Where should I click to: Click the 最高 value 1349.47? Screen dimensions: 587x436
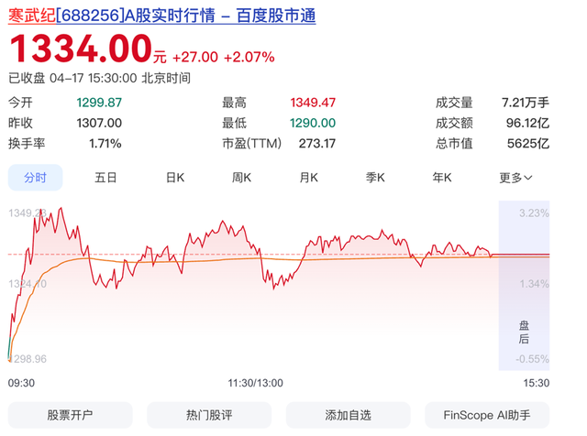(313, 103)
